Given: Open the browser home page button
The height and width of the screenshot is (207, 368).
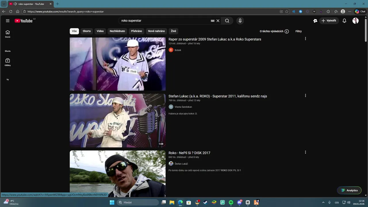Looking at the screenshot, I should click(18, 11).
